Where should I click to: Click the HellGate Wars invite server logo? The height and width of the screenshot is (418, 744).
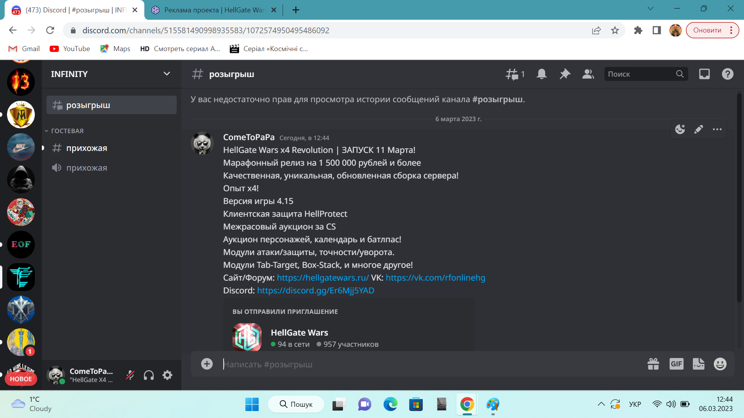pos(247,337)
